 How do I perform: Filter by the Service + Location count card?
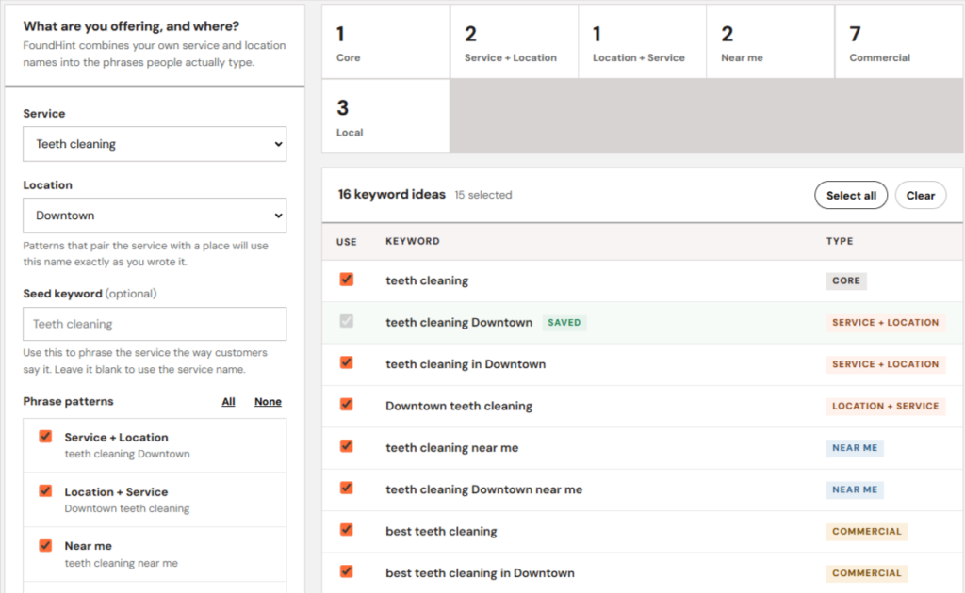514,41
